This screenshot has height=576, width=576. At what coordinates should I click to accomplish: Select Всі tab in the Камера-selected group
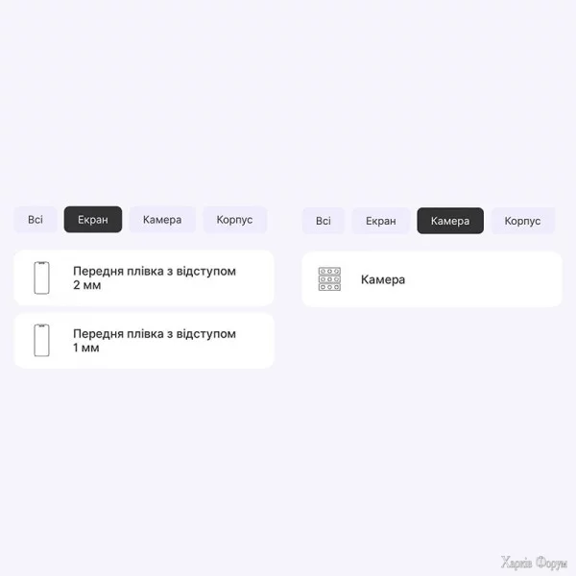coord(324,221)
